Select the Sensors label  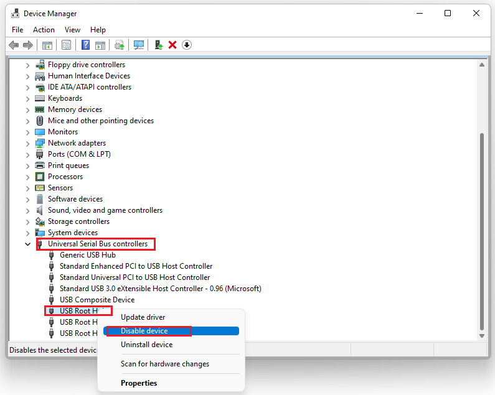click(60, 188)
